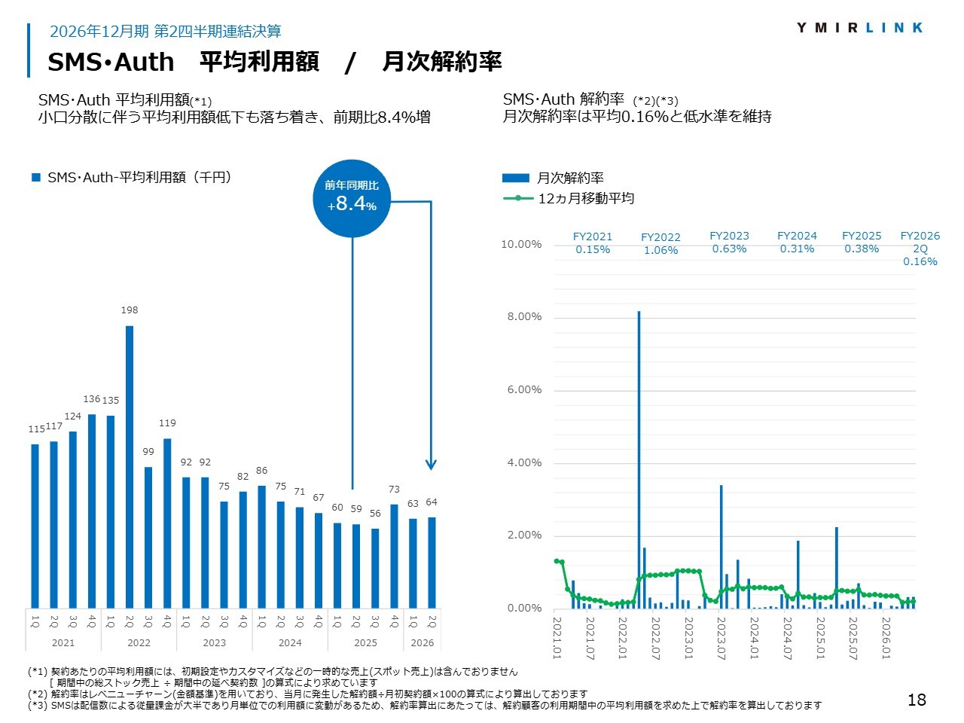This screenshot has height=723, width=964.
Task: Select the FY2023 0.63% annotation
Action: point(729,243)
